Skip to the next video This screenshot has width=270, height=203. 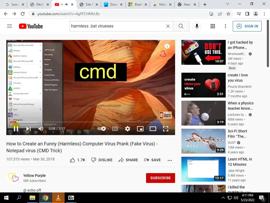click(28, 129)
